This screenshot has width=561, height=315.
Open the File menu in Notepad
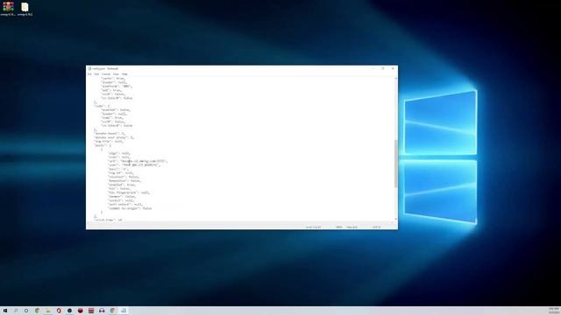click(89, 74)
